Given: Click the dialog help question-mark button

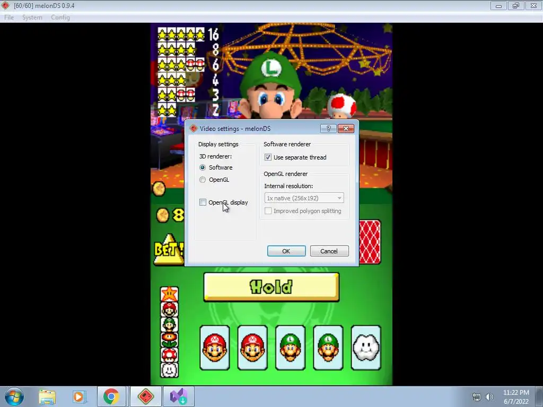Looking at the screenshot, I should (328, 128).
